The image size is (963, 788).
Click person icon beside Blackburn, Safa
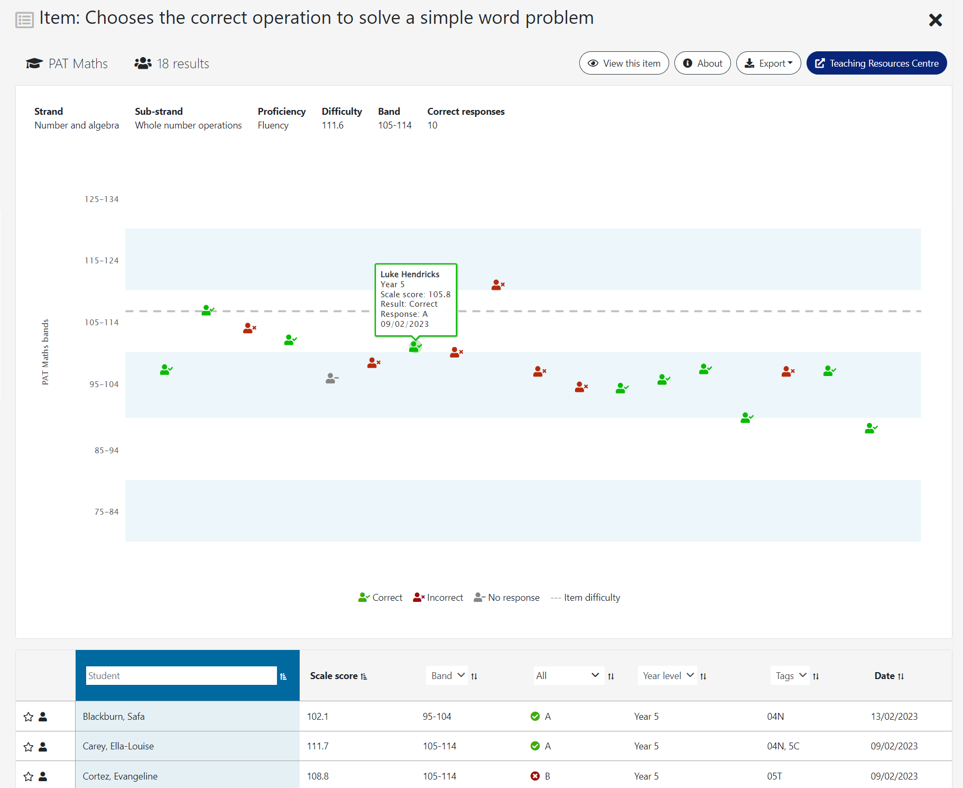click(x=43, y=717)
